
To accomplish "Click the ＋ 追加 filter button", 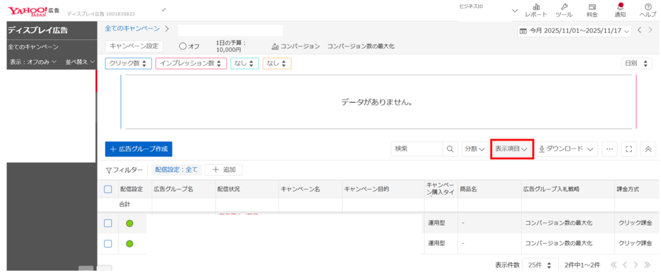I will point(223,170).
